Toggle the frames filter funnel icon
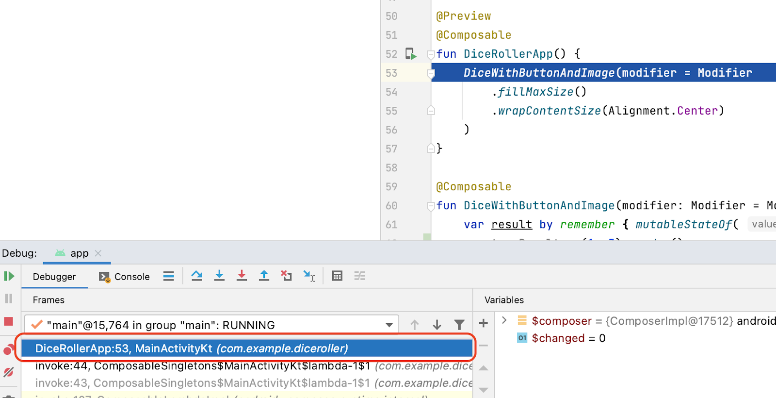 459,325
